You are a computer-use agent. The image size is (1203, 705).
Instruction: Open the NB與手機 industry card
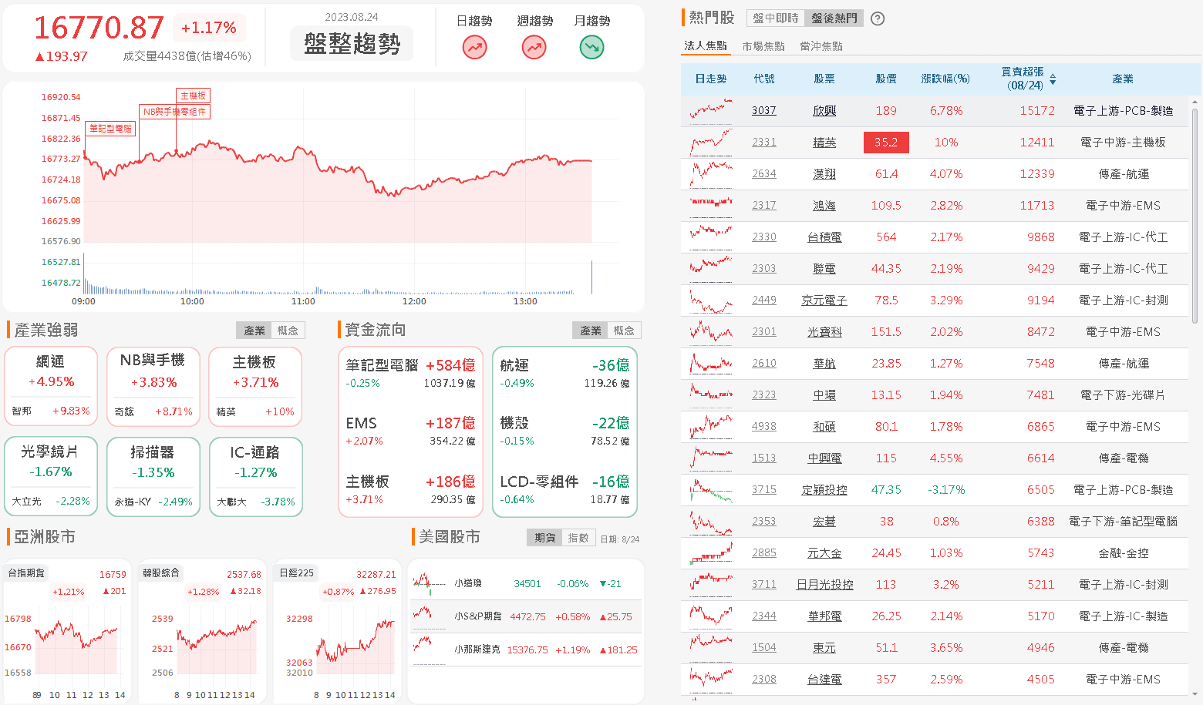pyautogui.click(x=153, y=387)
